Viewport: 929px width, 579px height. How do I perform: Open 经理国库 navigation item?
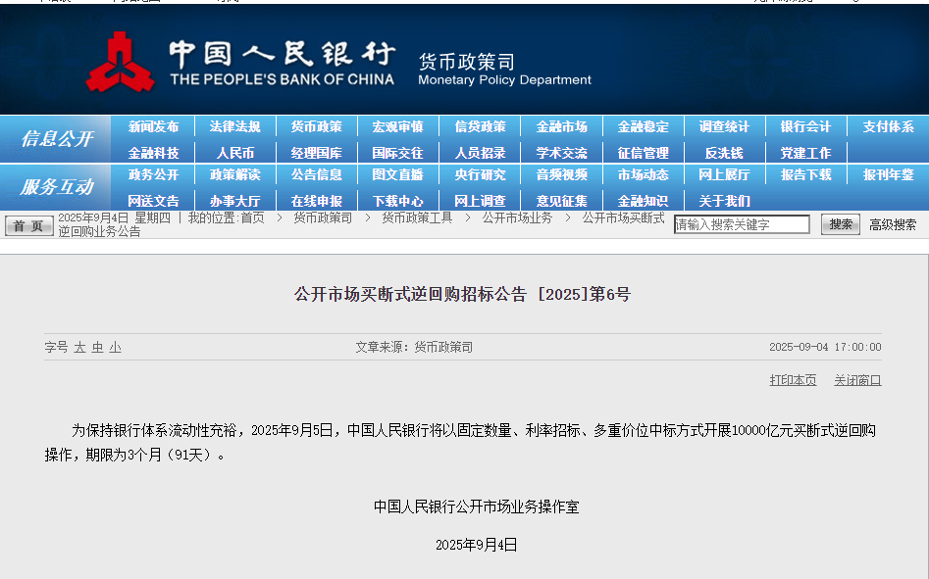pos(317,153)
